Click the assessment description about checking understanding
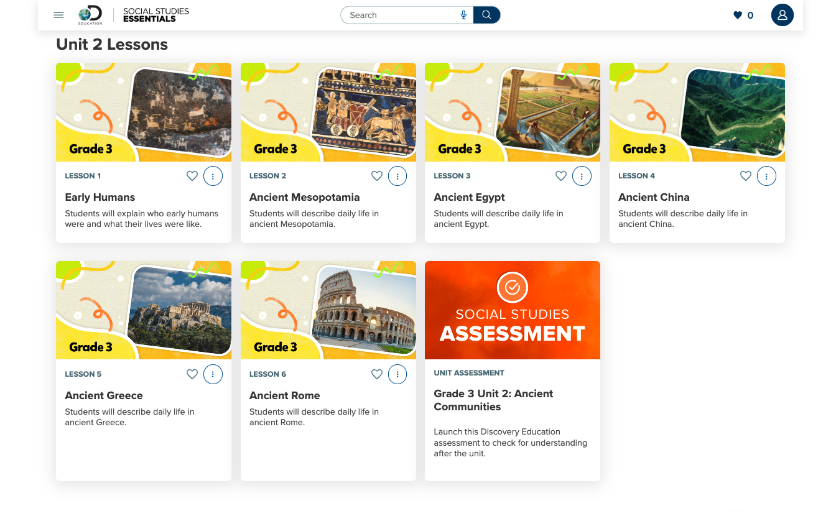Viewport: 836px width, 511px height. (x=510, y=443)
